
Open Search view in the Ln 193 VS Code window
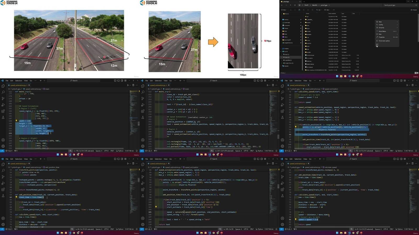point(3,92)
